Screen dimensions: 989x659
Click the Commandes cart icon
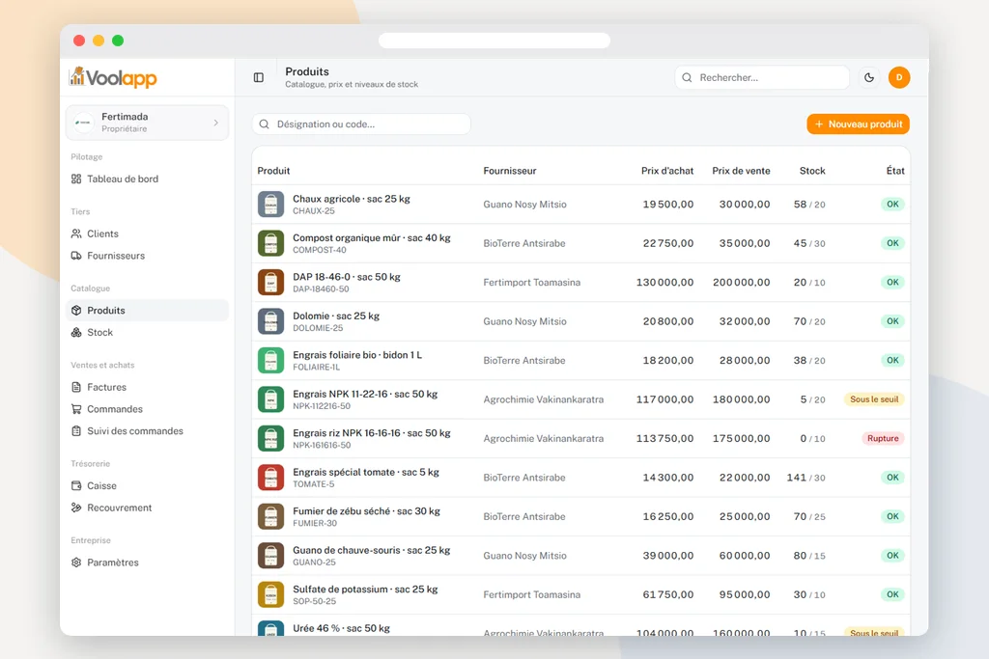pyautogui.click(x=76, y=409)
